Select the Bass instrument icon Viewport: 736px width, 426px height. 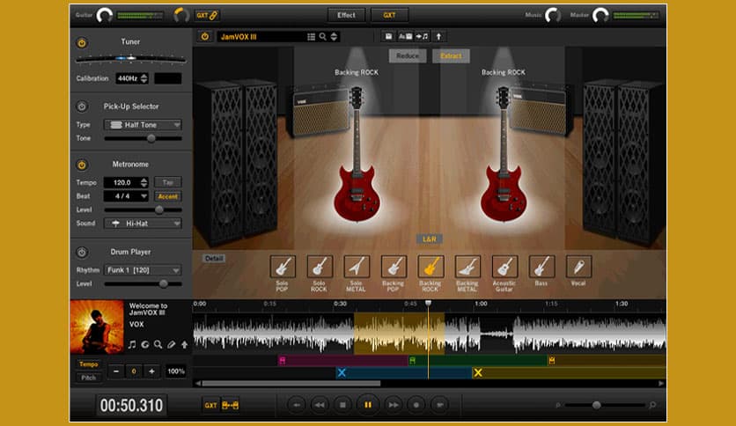tap(541, 267)
